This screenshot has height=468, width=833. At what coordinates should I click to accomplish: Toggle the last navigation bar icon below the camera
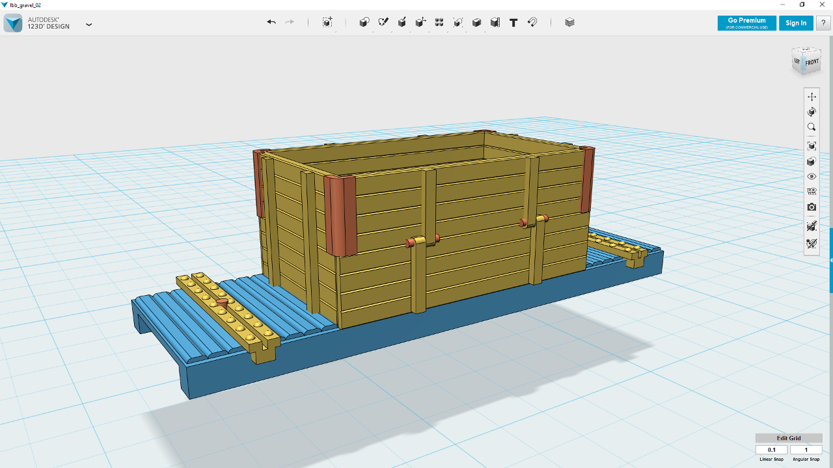pos(812,244)
